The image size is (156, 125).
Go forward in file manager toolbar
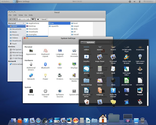[14, 19]
